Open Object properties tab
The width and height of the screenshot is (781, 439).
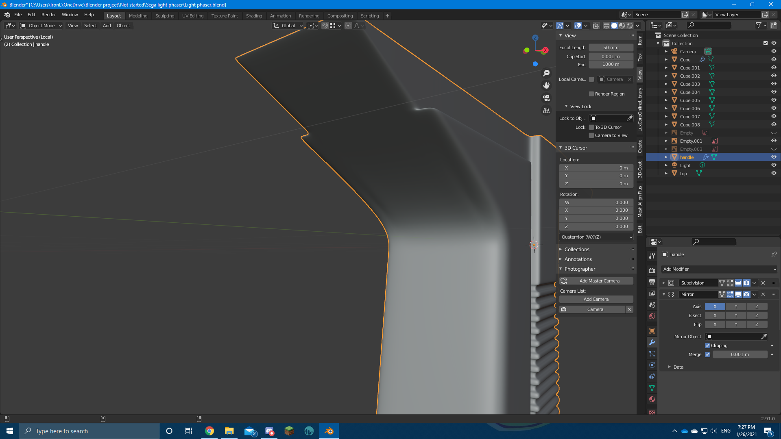pos(652,331)
